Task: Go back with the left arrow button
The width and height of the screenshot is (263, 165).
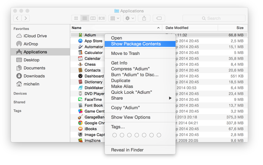Action: click(17, 18)
